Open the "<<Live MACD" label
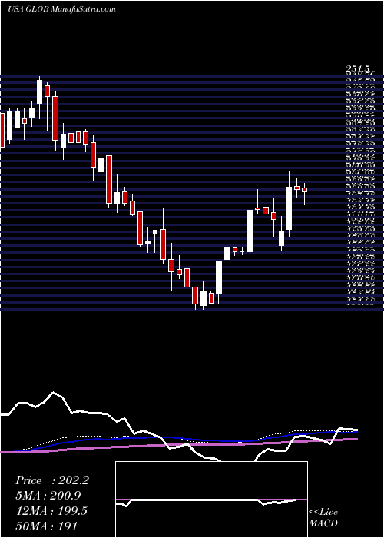The height and width of the screenshot is (538, 384). pos(323,518)
